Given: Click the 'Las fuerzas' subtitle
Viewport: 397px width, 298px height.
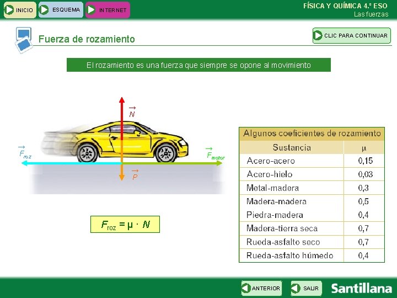Looking at the screenshot, I should [371, 14].
